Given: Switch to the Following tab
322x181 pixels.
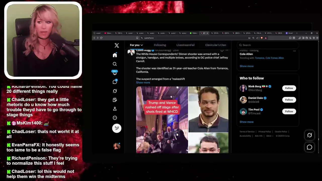Looking at the screenshot, I should click(x=160, y=45).
